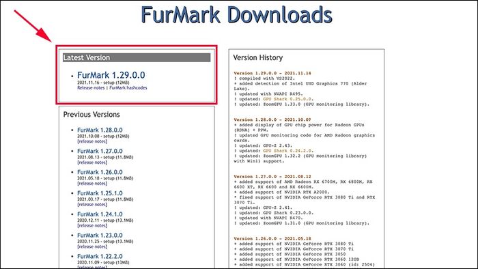Click the 2020.11.09 - setup (13MB) text
The width and height of the screenshot is (478, 269).
click(103, 262)
